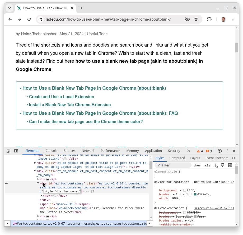Open the #fff background color swatch
Viewport: 243px width, 235px height.
tap(184, 190)
